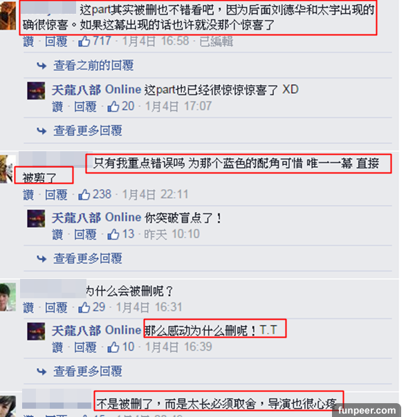This screenshot has width=415, height=417.
Task: Reply to 为什么会被删呢 comment
Action: coord(56,308)
